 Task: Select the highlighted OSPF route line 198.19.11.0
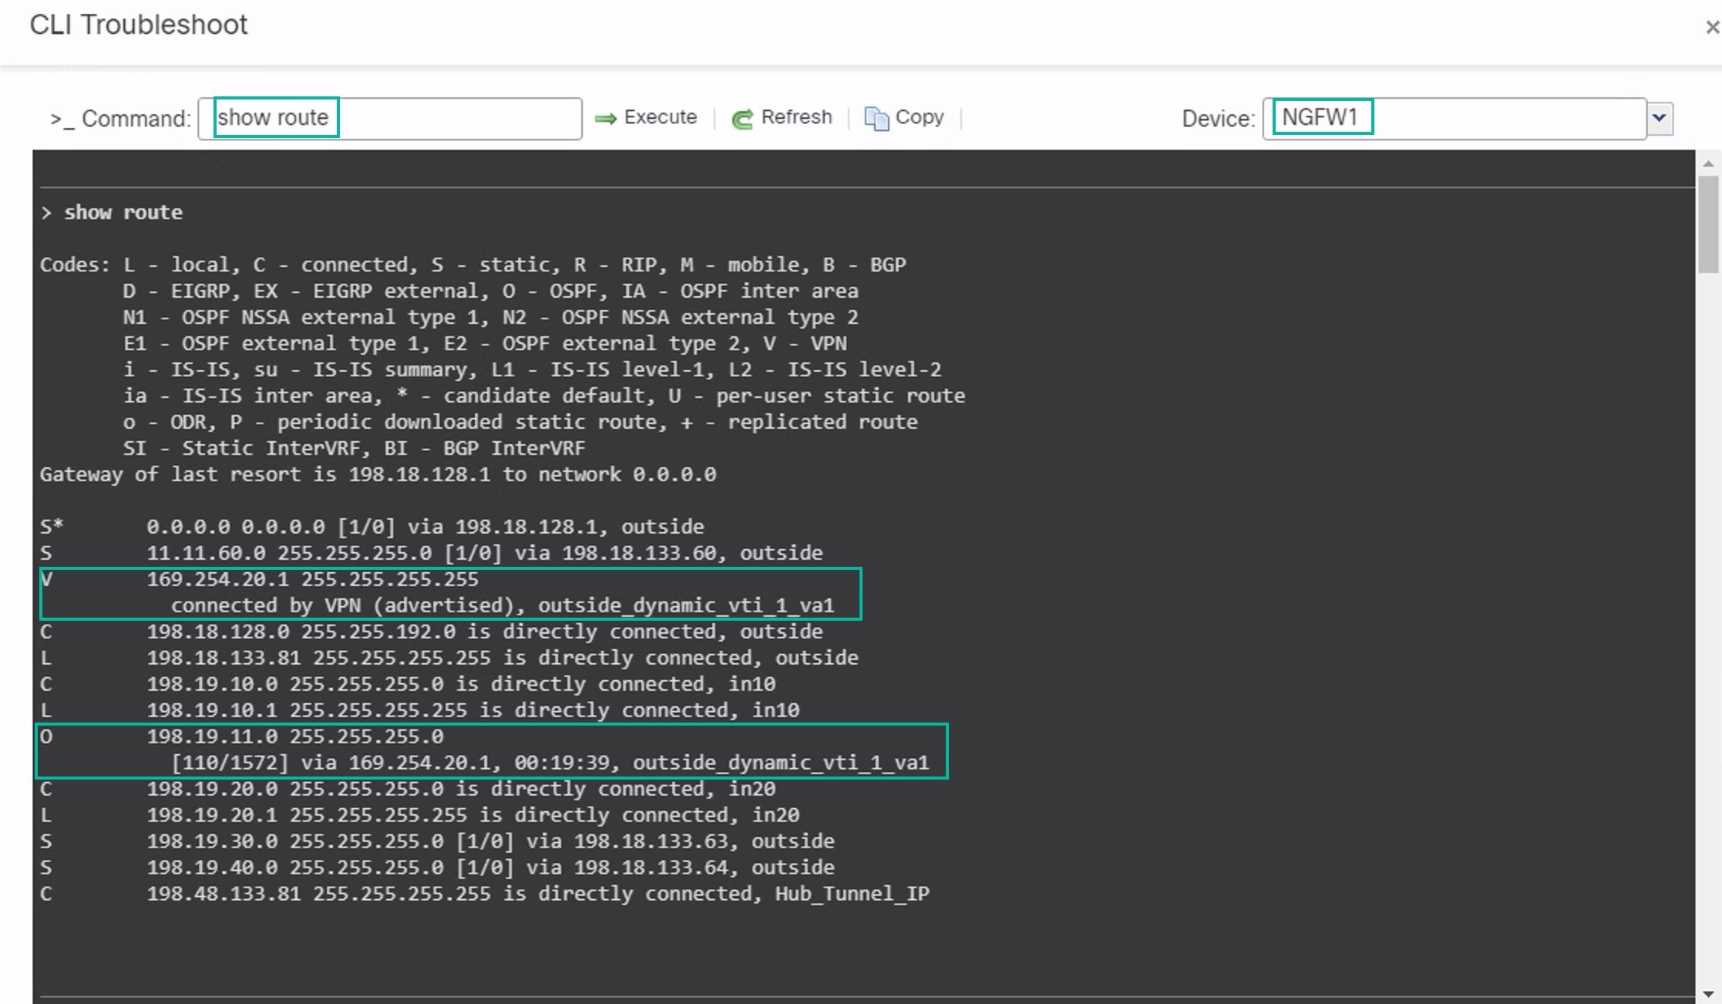(x=493, y=750)
